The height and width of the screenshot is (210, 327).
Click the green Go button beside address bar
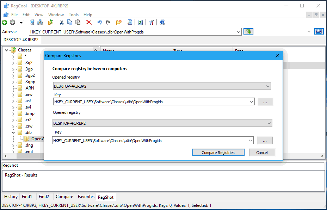point(248,32)
